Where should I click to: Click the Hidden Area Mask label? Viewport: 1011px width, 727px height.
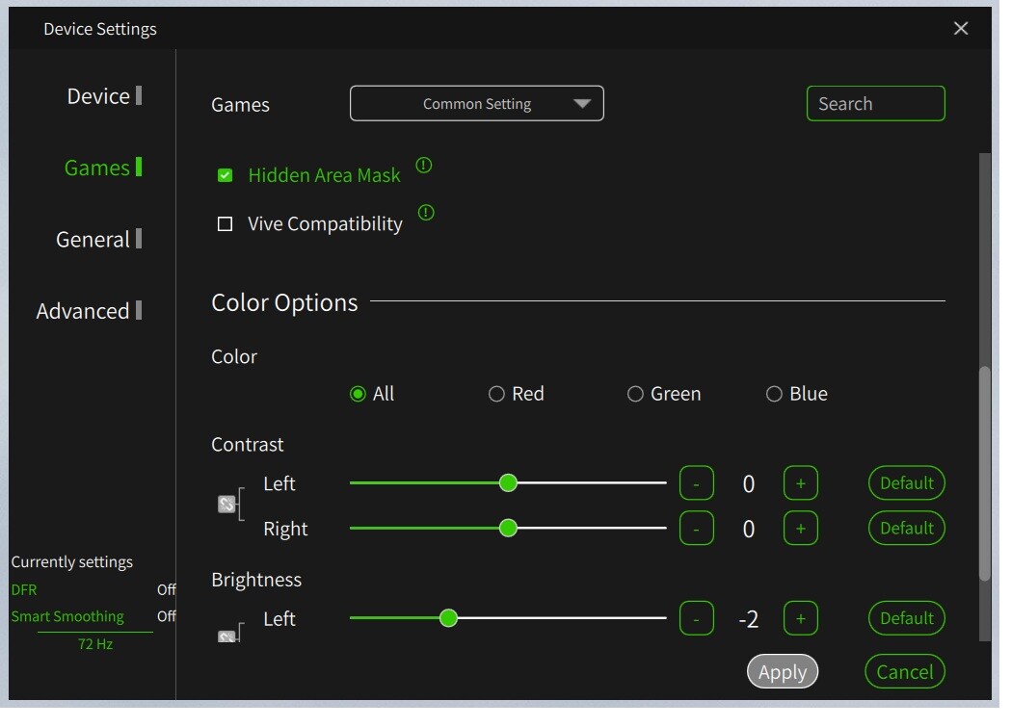(325, 175)
